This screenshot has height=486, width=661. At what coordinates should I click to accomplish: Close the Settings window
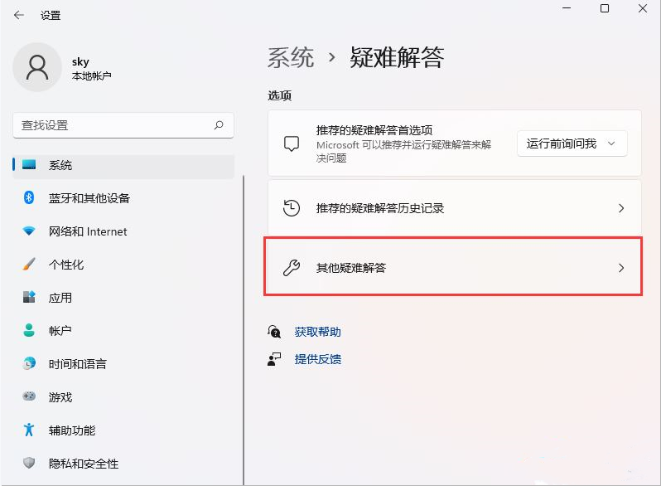[643, 8]
